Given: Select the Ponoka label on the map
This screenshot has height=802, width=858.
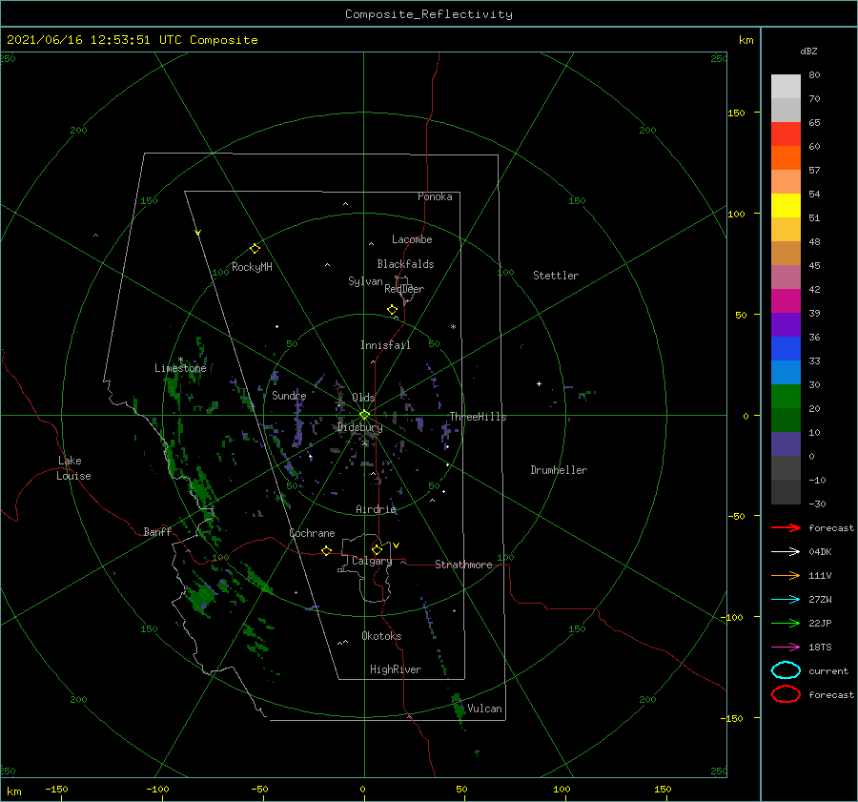Looking at the screenshot, I should 435,196.
